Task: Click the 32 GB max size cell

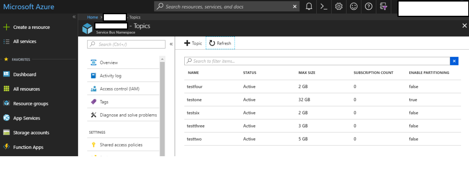Action: pyautogui.click(x=304, y=100)
